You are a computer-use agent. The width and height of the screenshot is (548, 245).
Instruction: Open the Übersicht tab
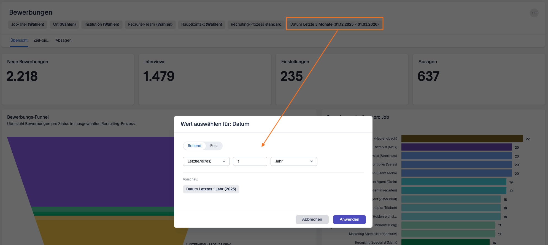click(19, 40)
